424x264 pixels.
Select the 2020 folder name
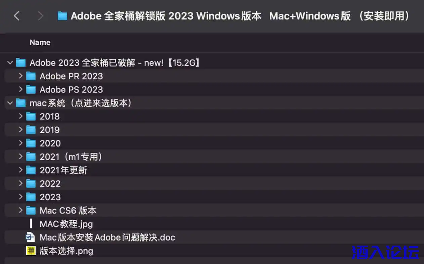pos(50,143)
